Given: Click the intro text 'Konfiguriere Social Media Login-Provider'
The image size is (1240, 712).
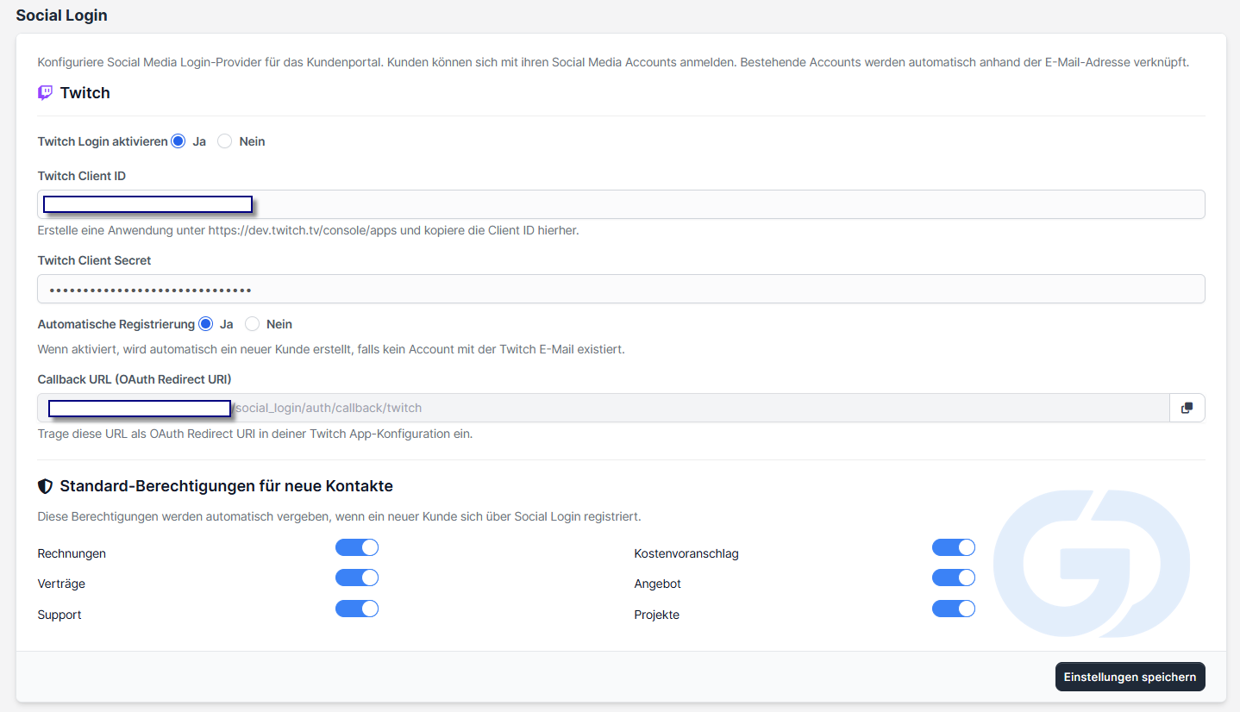Looking at the screenshot, I should click(614, 63).
